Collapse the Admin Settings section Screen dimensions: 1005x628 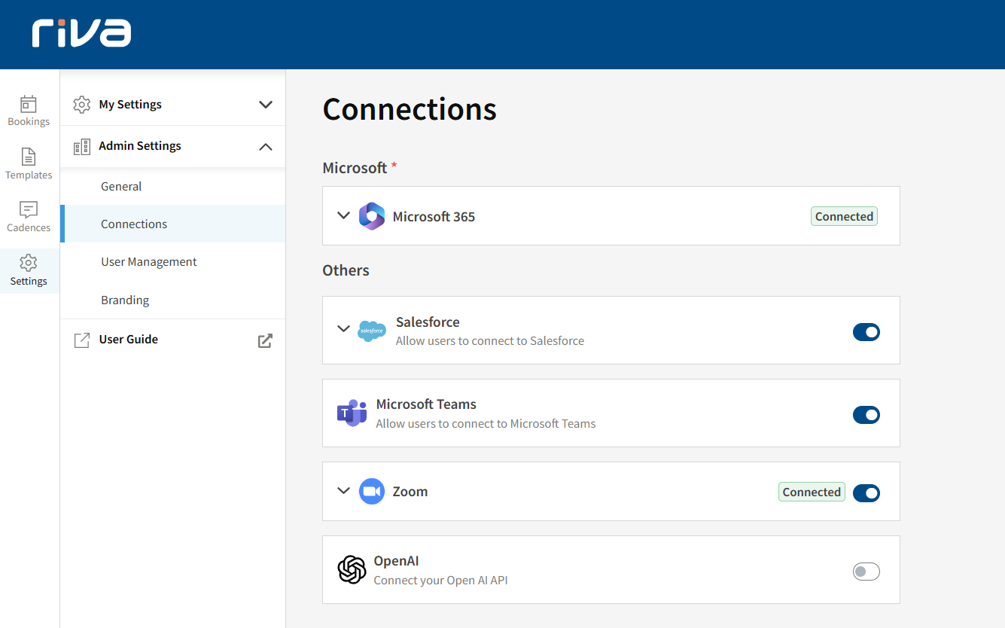[x=265, y=147]
